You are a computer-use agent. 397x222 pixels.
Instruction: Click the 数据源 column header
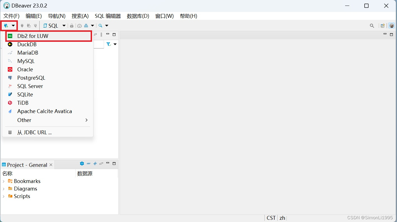pyautogui.click(x=97, y=174)
